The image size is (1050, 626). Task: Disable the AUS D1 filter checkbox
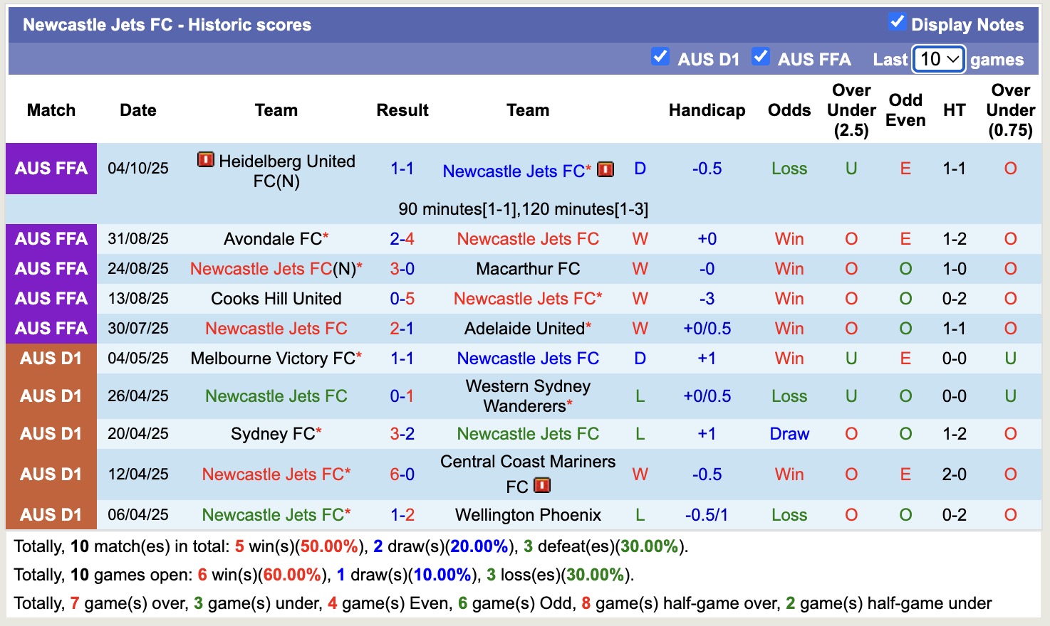(x=660, y=55)
